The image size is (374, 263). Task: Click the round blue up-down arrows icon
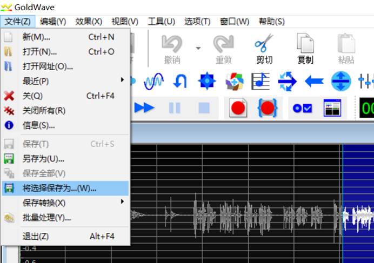point(340,82)
